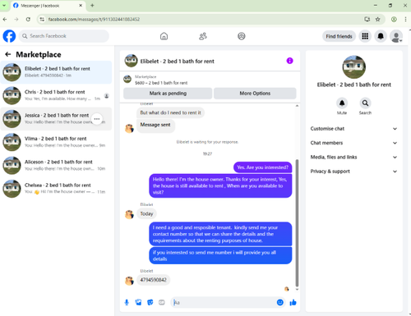The height and width of the screenshot is (316, 411).
Task: Open Chris conversation in list
Action: pyautogui.click(x=56, y=95)
